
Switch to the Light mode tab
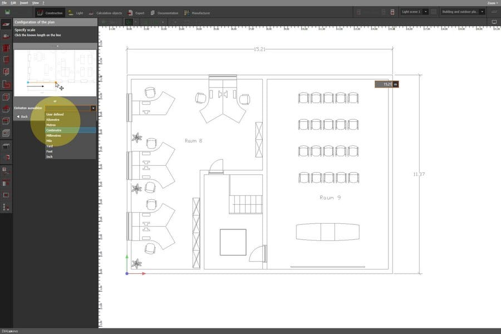pyautogui.click(x=76, y=13)
